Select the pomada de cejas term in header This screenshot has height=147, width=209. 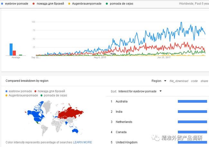(x=122, y=4)
